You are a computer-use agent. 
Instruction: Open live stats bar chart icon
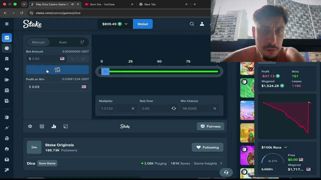tap(54, 126)
